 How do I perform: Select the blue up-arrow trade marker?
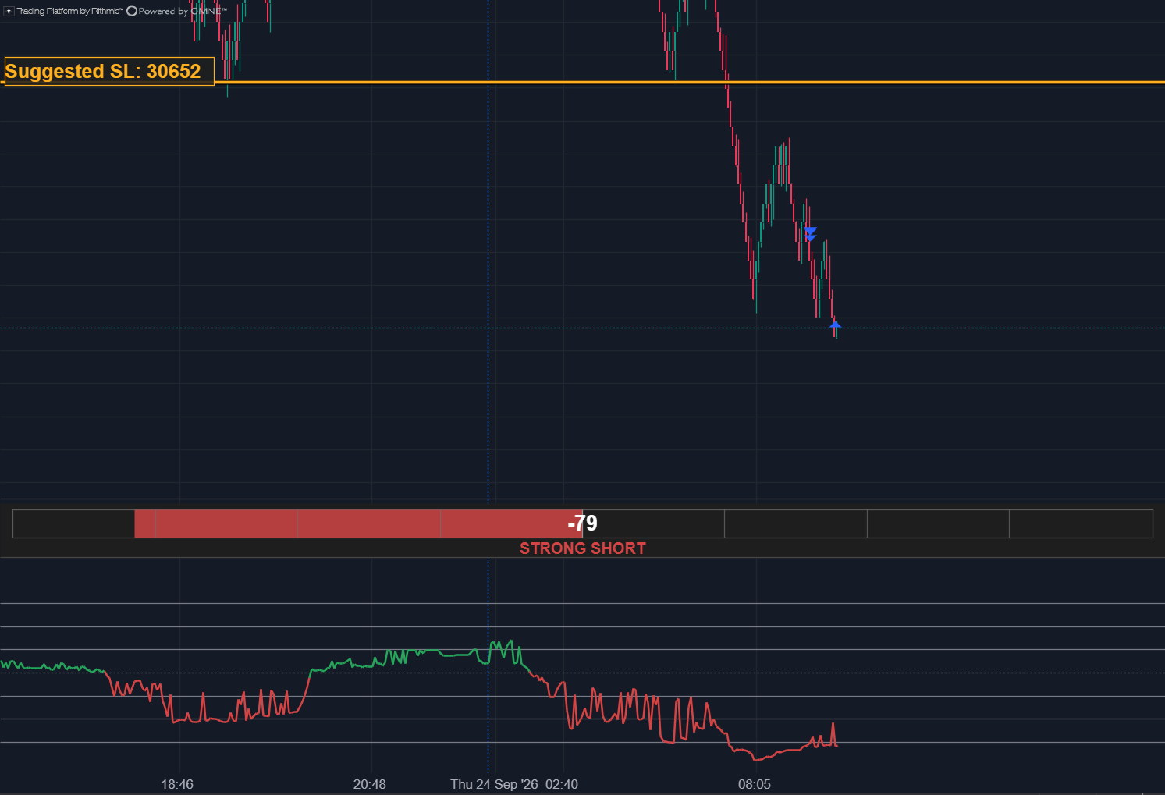(835, 325)
